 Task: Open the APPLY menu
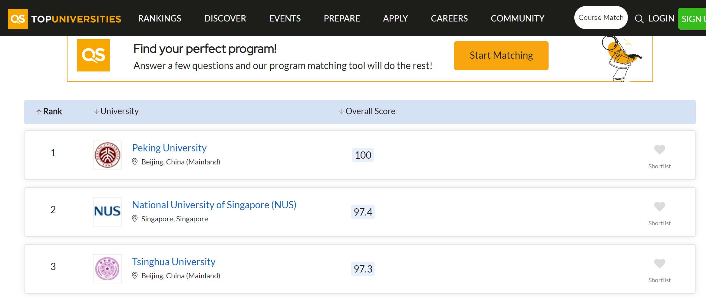point(395,18)
